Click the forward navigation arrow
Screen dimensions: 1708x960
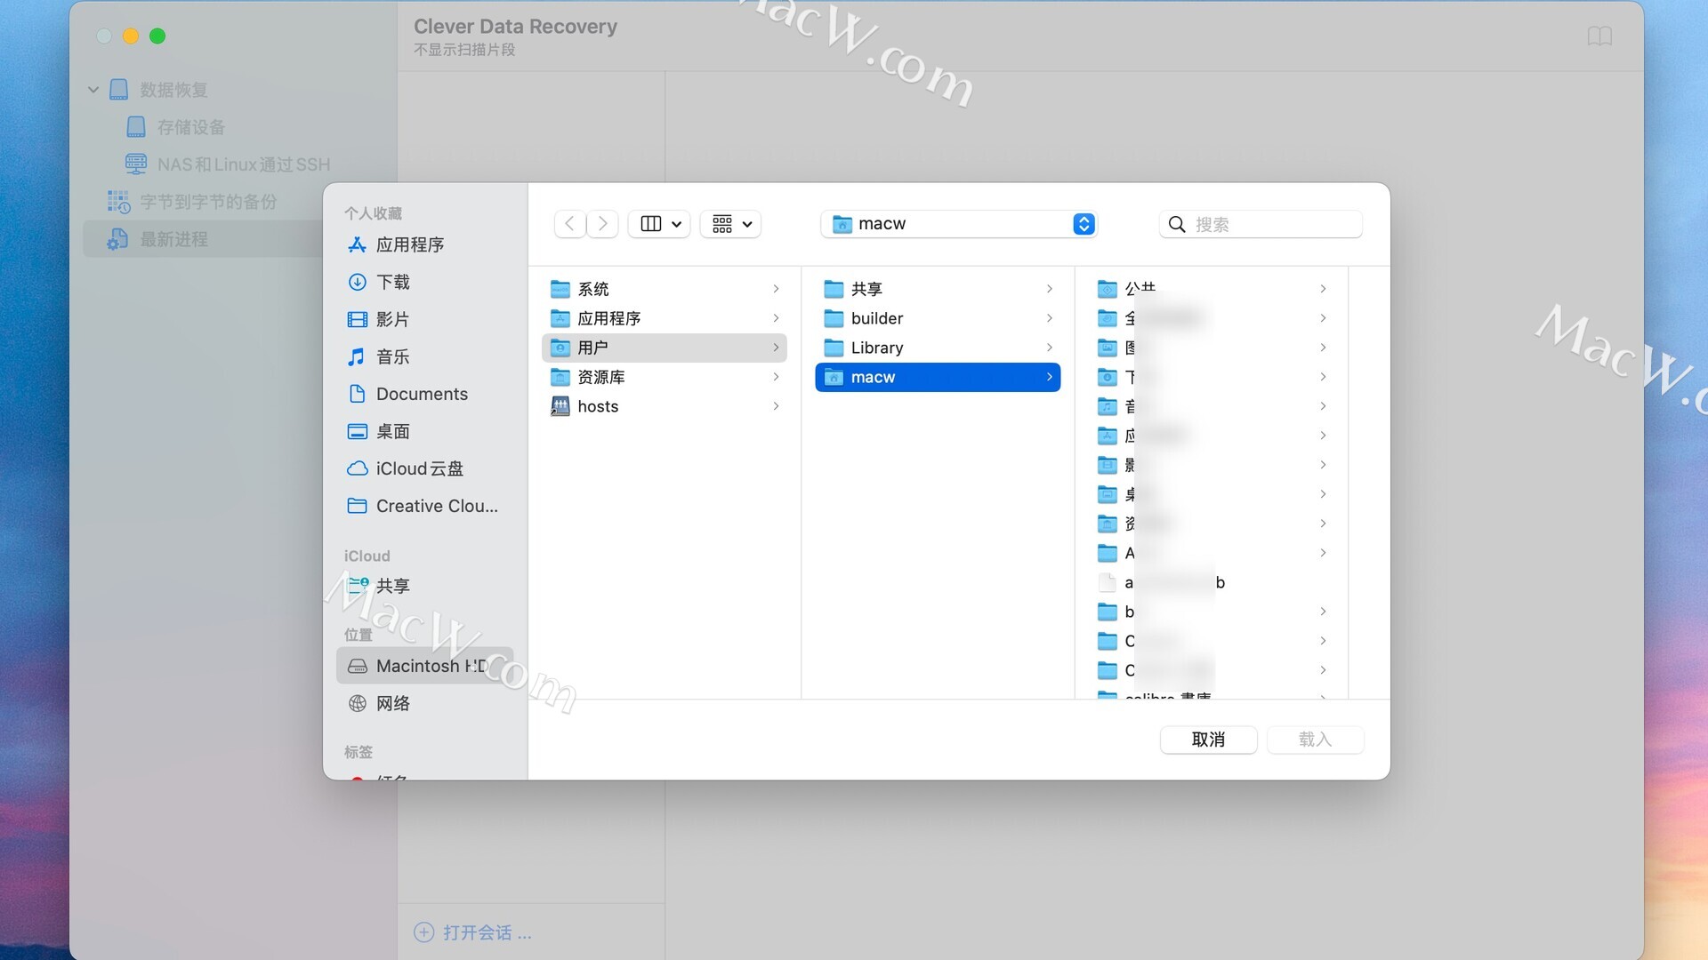[x=602, y=224]
